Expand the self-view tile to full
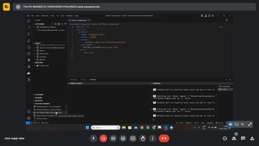The image size is (259, 146). (250, 125)
